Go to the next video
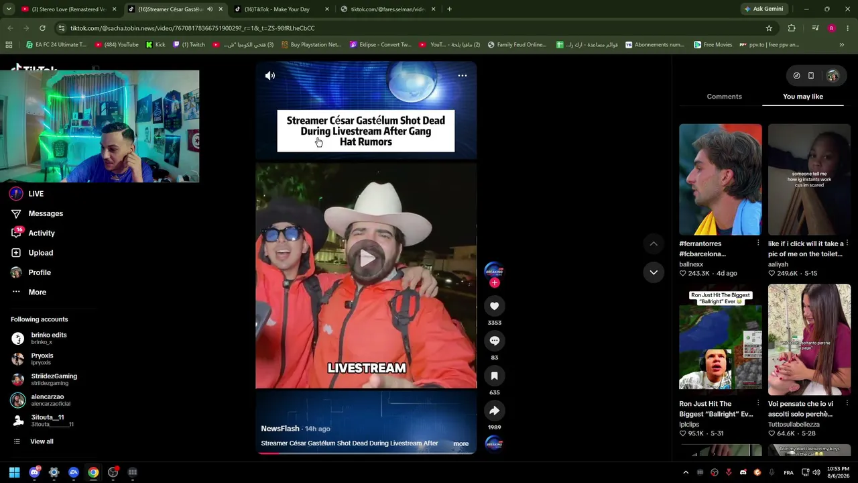858x483 pixels. click(x=654, y=272)
